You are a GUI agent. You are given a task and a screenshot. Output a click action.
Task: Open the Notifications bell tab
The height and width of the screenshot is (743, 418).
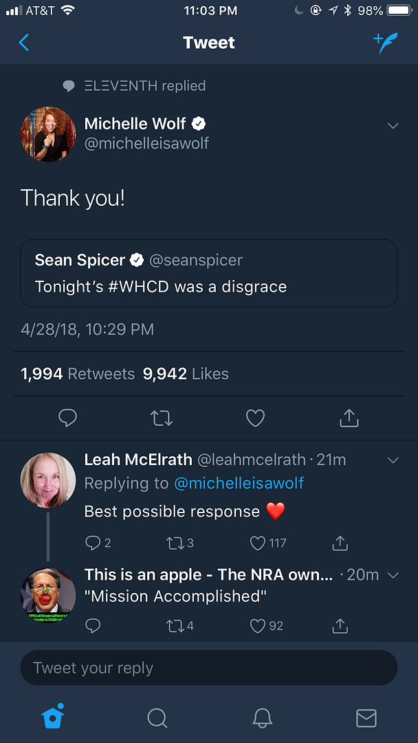tap(262, 718)
